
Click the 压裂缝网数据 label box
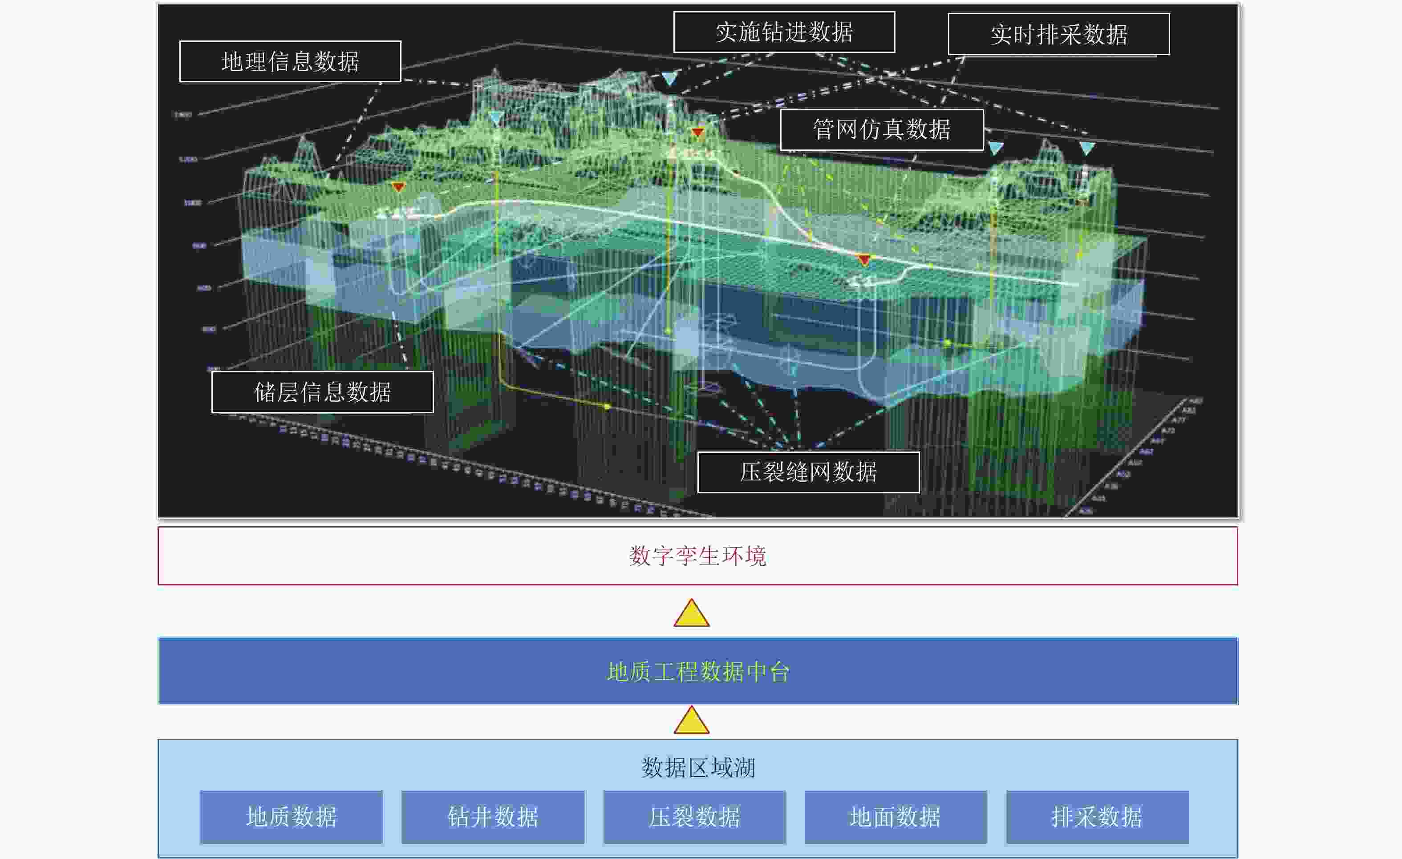[x=808, y=472]
